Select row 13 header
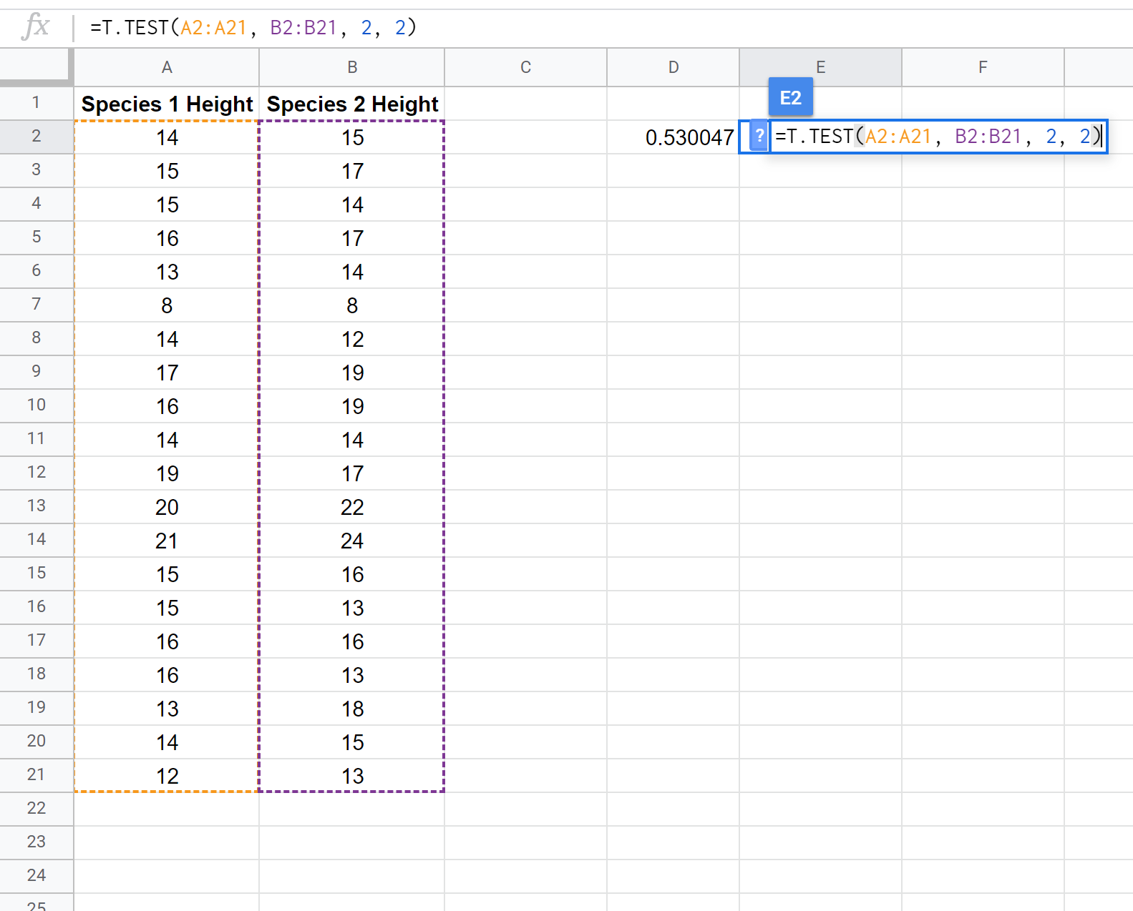Screen dimensions: 1133x911 point(37,506)
